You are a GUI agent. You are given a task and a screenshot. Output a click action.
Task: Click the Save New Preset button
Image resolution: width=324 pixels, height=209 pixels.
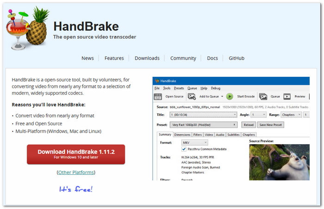point(270,125)
